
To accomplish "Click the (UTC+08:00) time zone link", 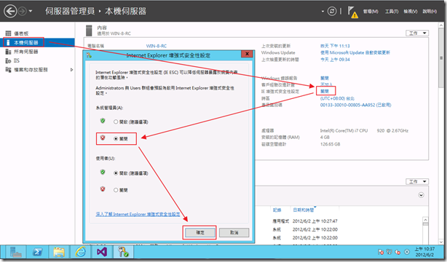I will click(x=337, y=98).
